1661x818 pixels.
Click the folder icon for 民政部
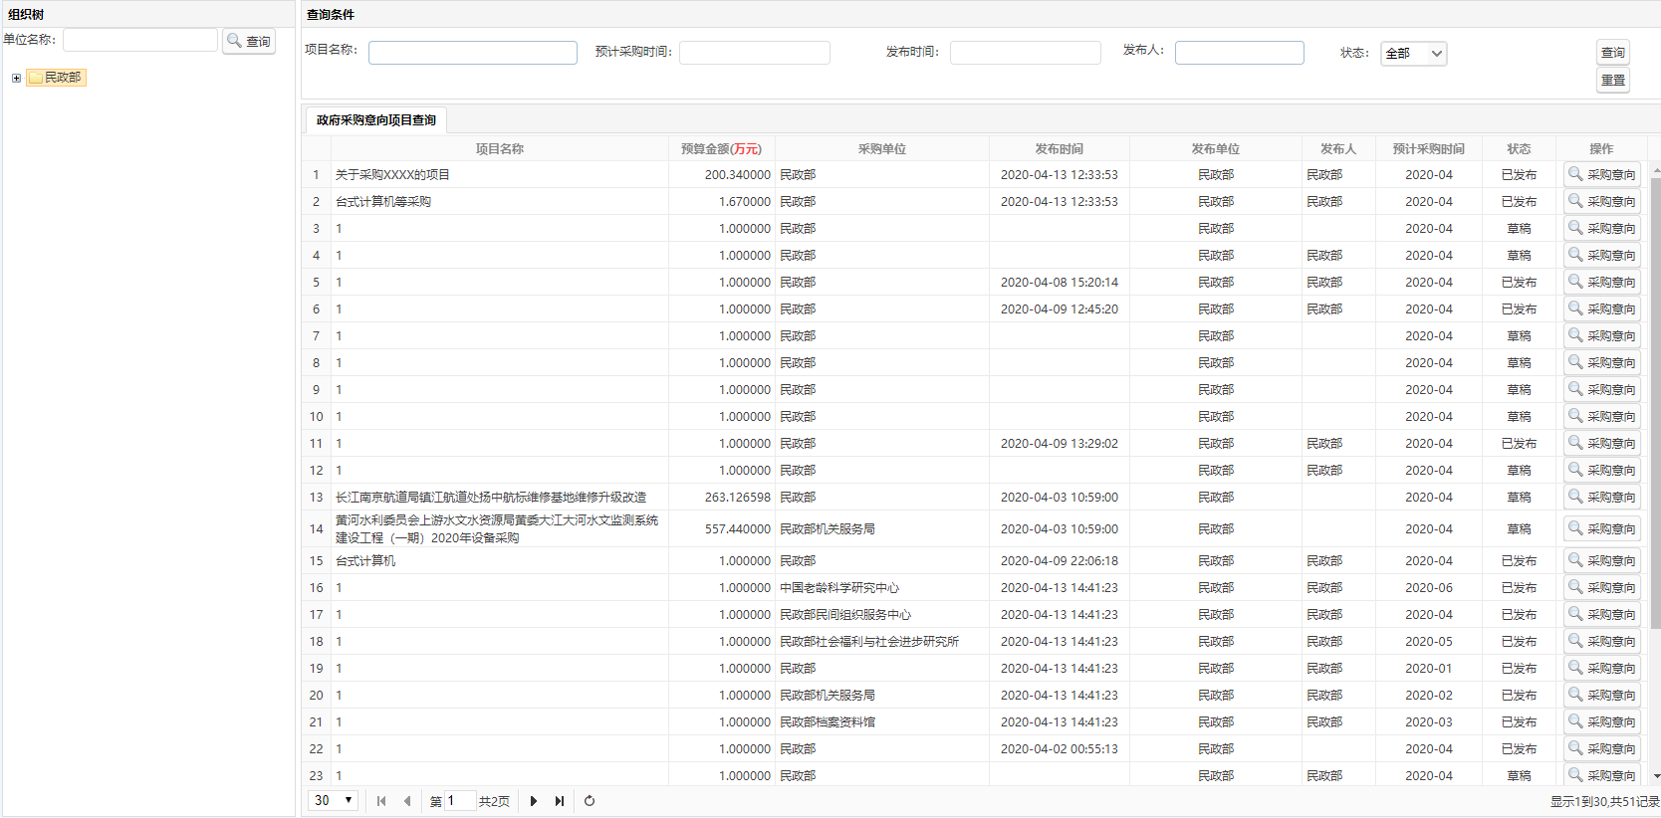[36, 78]
